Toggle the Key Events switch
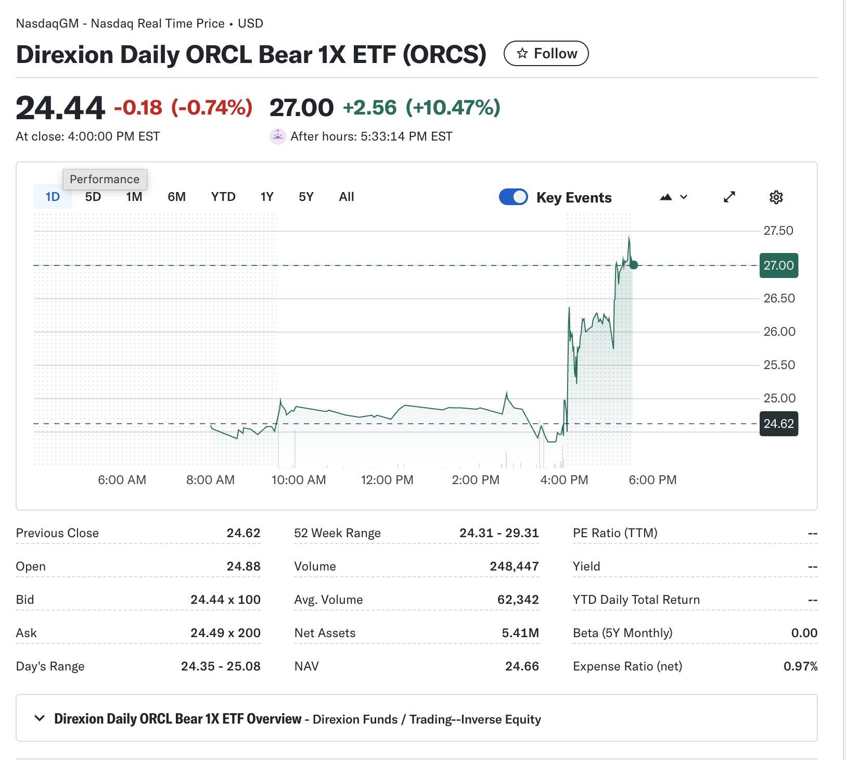 pos(513,197)
